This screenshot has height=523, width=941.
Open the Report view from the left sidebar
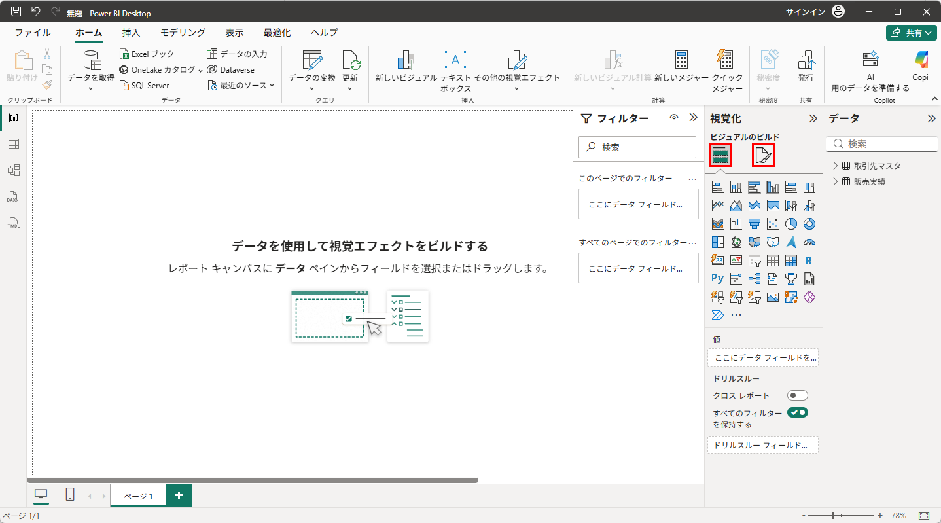click(13, 118)
